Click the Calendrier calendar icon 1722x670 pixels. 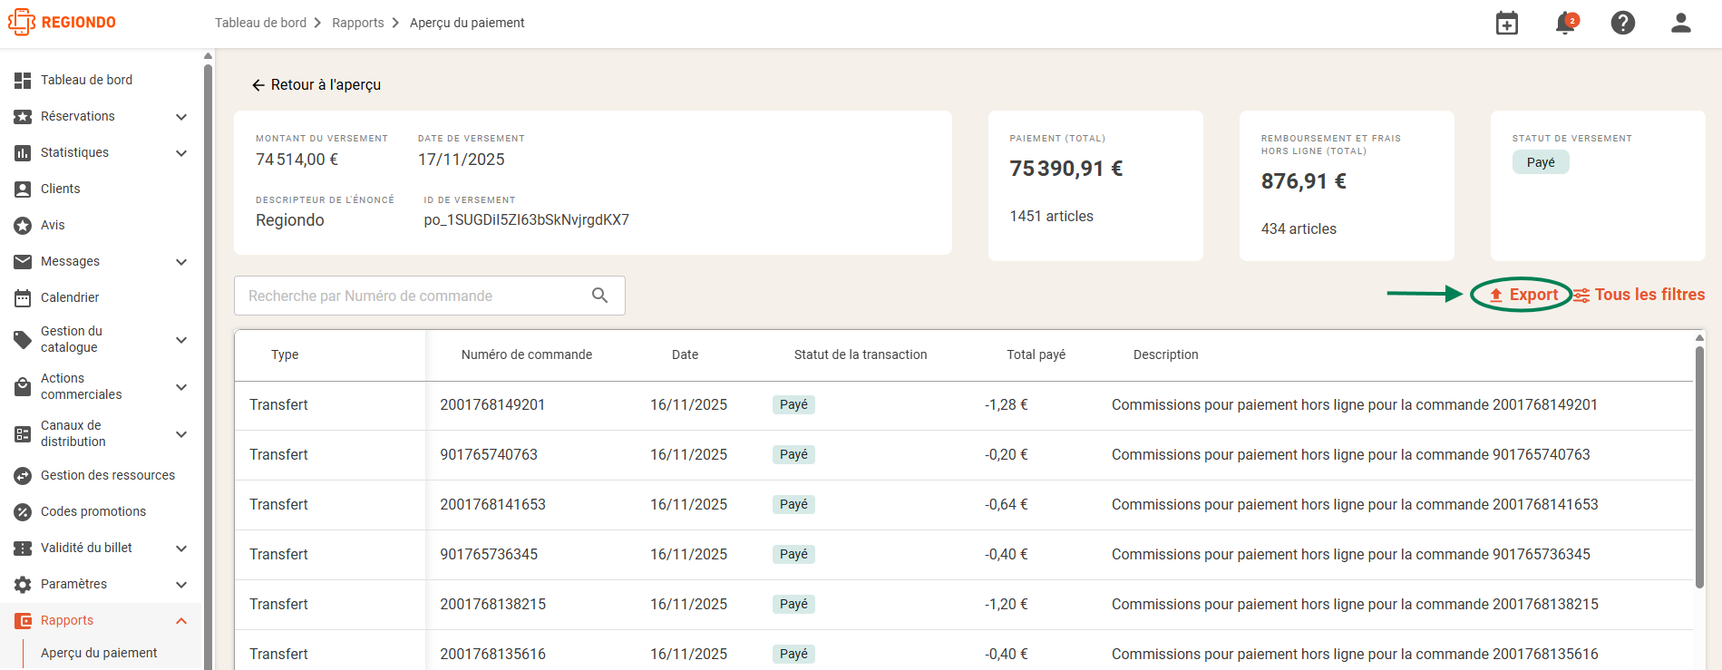(23, 297)
